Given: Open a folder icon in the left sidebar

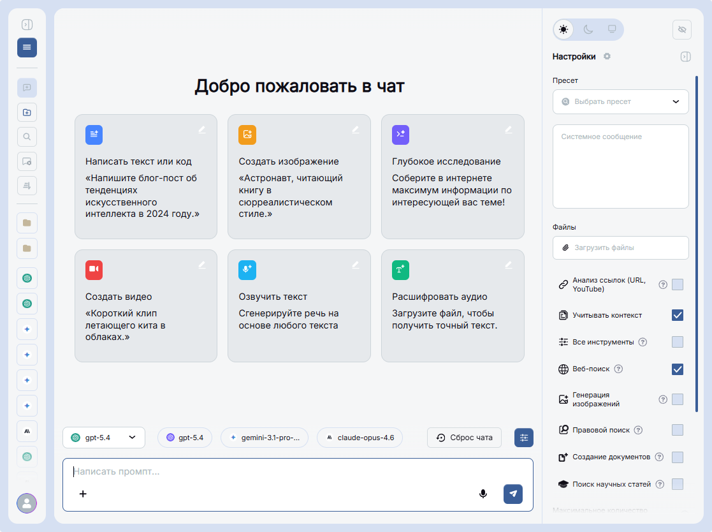Looking at the screenshot, I should point(27,223).
